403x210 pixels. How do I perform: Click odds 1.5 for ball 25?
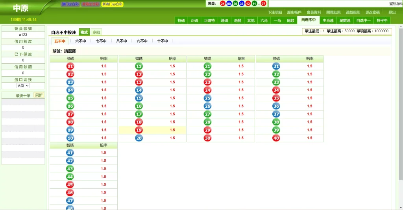click(x=241, y=98)
